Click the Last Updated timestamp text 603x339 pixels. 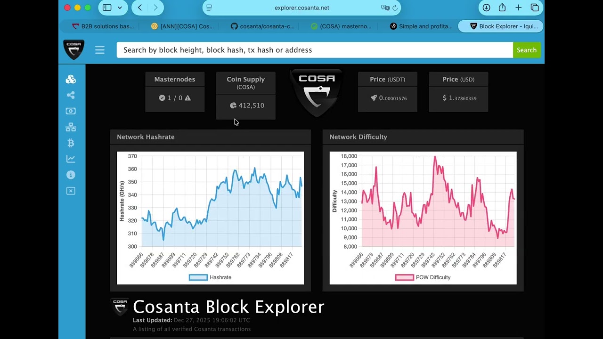pyautogui.click(x=191, y=320)
